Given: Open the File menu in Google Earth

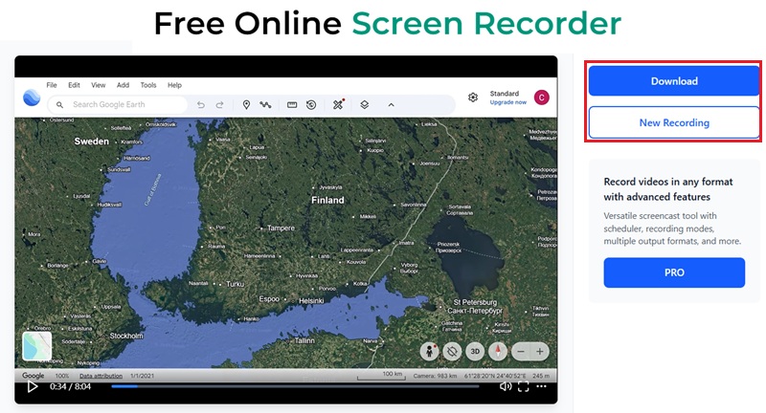Looking at the screenshot, I should click(x=52, y=85).
